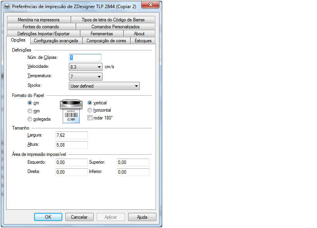Switch to the Ferramentas tab
The width and height of the screenshot is (317, 228).
click(102, 34)
